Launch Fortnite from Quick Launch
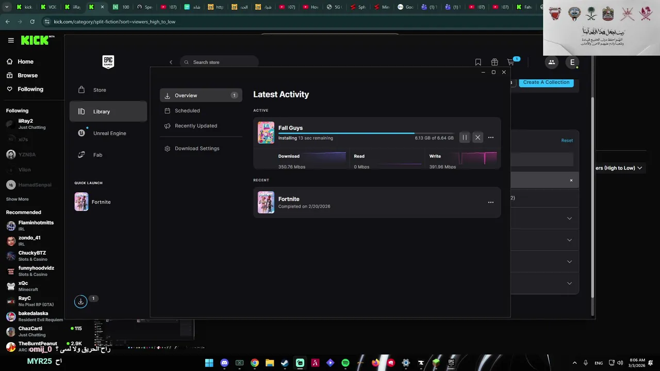 [93, 202]
